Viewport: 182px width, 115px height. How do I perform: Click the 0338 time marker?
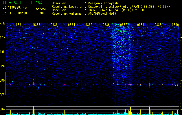point(141,24)
